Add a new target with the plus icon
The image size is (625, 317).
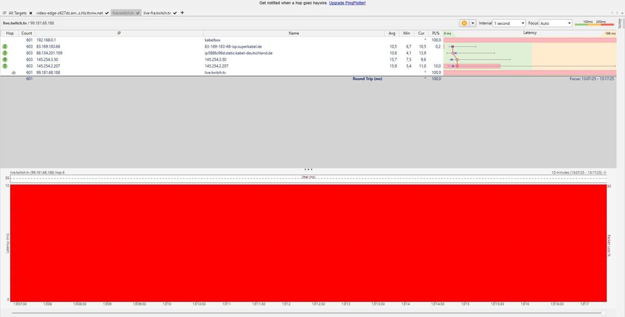182,13
